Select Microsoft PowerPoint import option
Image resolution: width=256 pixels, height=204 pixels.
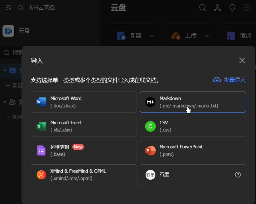(x=193, y=150)
